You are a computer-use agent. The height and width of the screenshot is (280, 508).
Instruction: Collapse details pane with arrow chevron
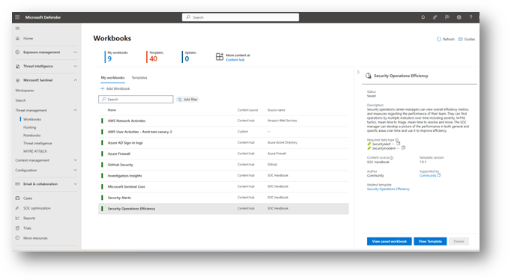(x=358, y=72)
